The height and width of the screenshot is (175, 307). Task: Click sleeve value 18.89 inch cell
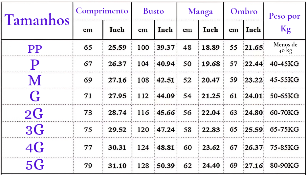click(x=211, y=47)
